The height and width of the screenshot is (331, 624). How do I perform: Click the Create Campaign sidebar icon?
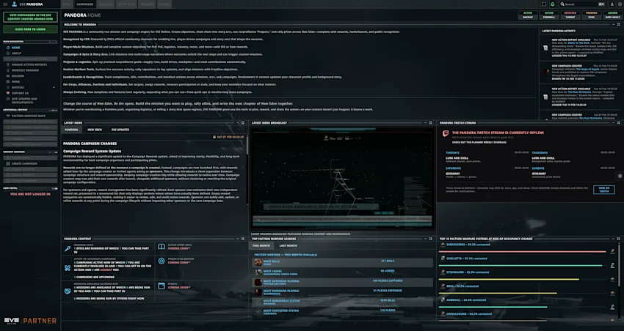(8, 163)
